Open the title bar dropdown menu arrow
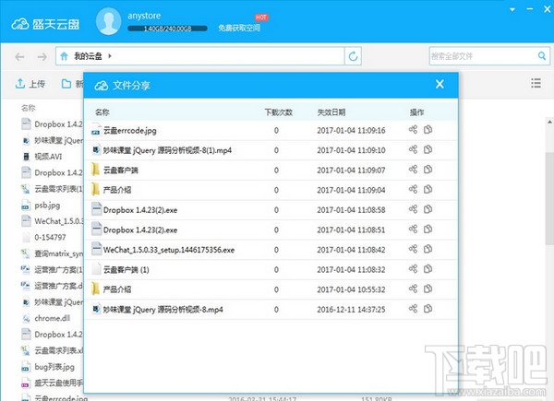 pyautogui.click(x=512, y=9)
